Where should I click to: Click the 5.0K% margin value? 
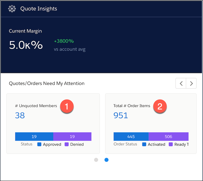26,45
